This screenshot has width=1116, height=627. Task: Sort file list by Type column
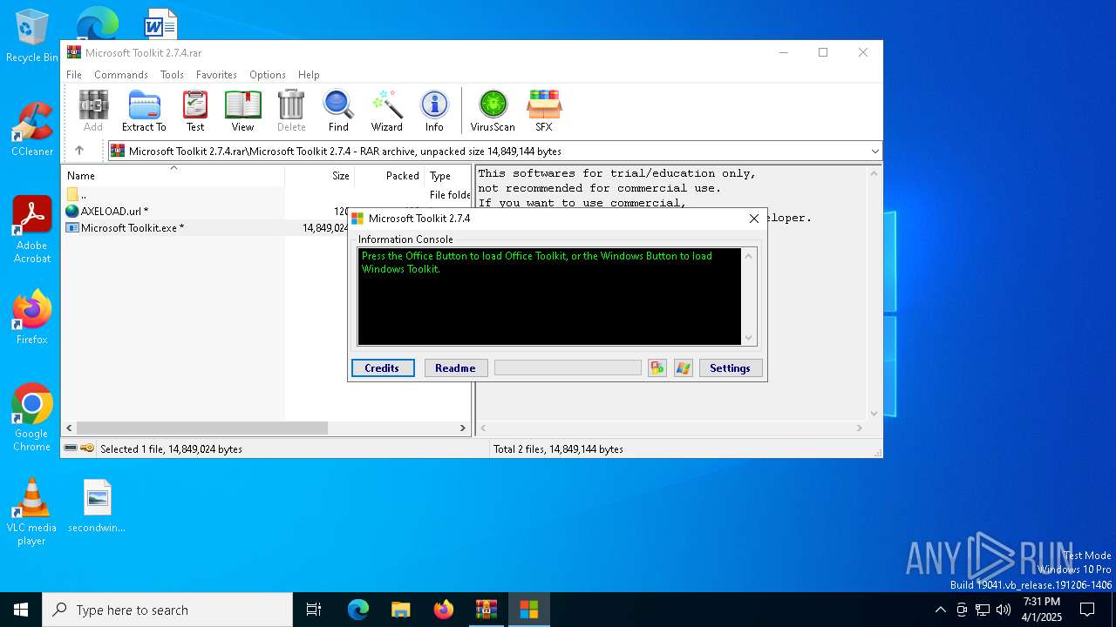(448, 175)
